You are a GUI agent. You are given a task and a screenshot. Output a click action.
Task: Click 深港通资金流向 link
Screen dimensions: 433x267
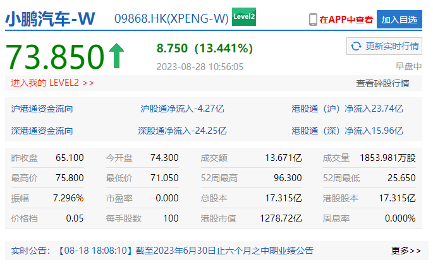click(42, 131)
